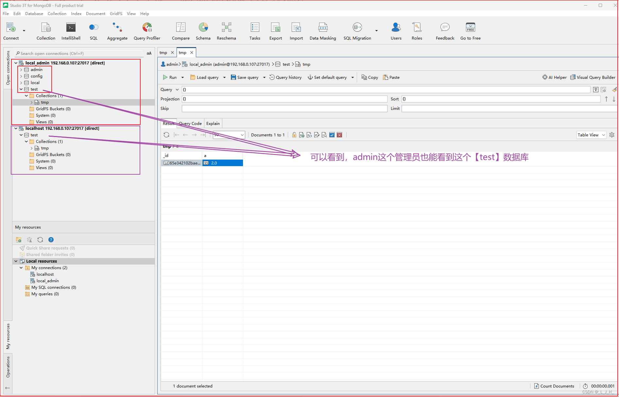
Task: Click the Run query button
Action: (x=170, y=78)
